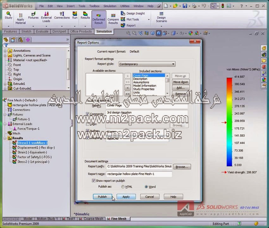
Task: Switch to FeatureManager design tree tab
Action: 6,40
